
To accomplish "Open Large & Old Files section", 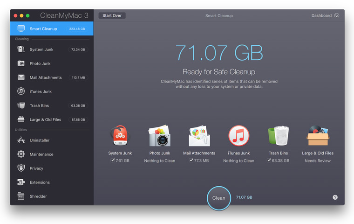I will (x=52, y=119).
